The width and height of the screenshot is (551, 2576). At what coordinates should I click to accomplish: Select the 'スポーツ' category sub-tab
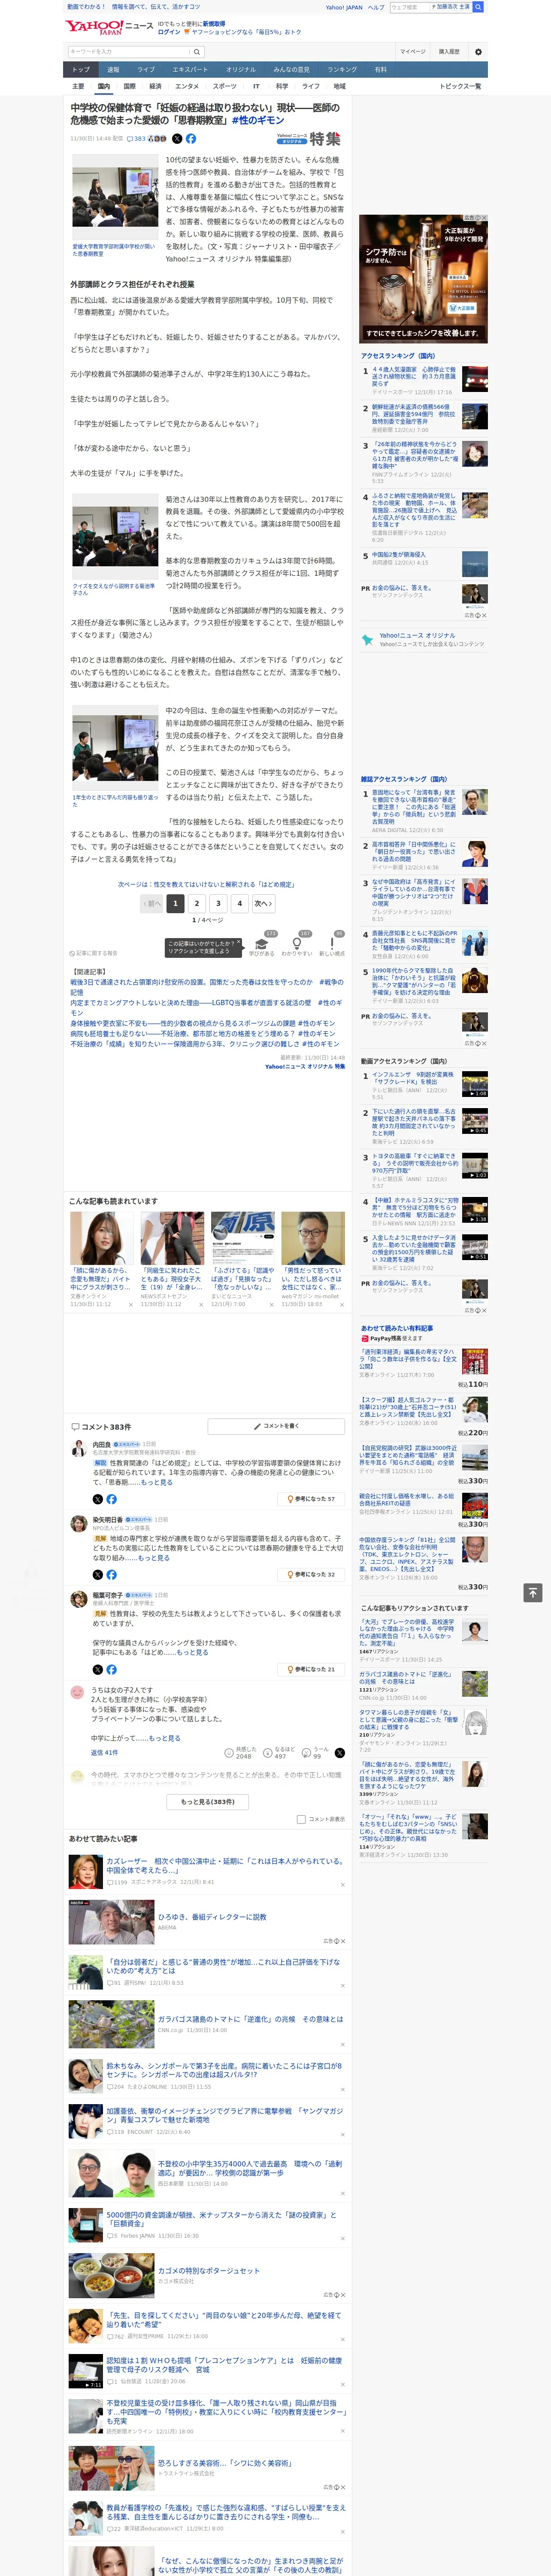click(225, 86)
